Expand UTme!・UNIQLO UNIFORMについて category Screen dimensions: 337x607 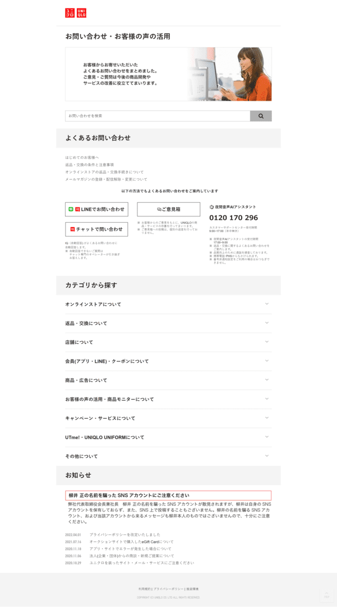click(x=168, y=437)
